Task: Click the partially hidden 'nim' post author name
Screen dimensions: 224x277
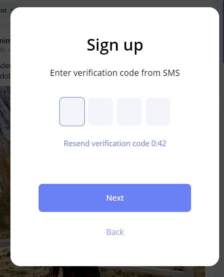Action: (5, 41)
